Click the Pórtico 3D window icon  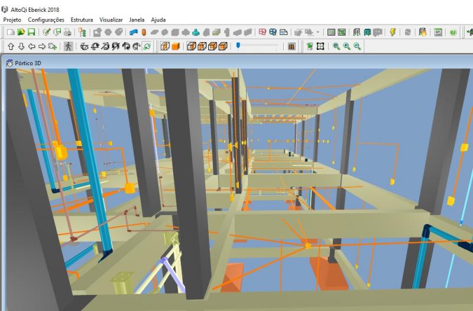point(9,63)
